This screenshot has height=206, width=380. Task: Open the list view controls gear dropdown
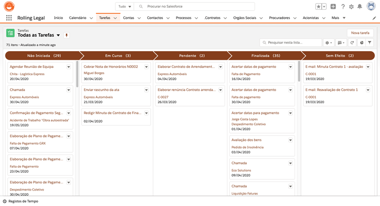coord(329,43)
